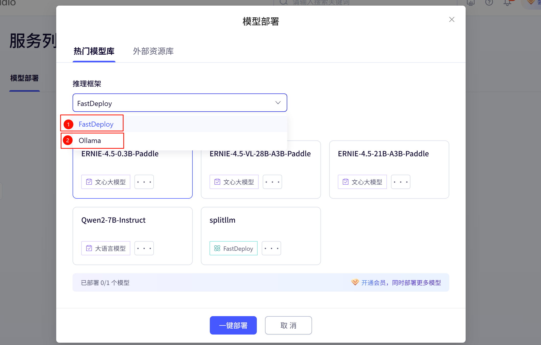
Task: Switch to the 外部资源库 tab
Action: click(153, 51)
